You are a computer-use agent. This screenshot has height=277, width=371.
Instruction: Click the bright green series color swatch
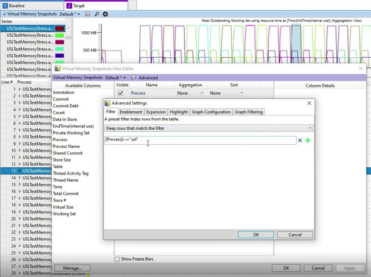pos(60,36)
